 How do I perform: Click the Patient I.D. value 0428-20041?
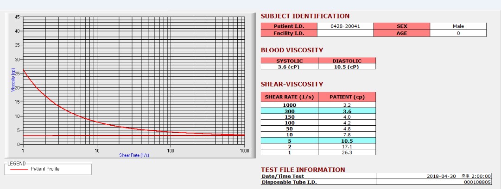click(345, 26)
